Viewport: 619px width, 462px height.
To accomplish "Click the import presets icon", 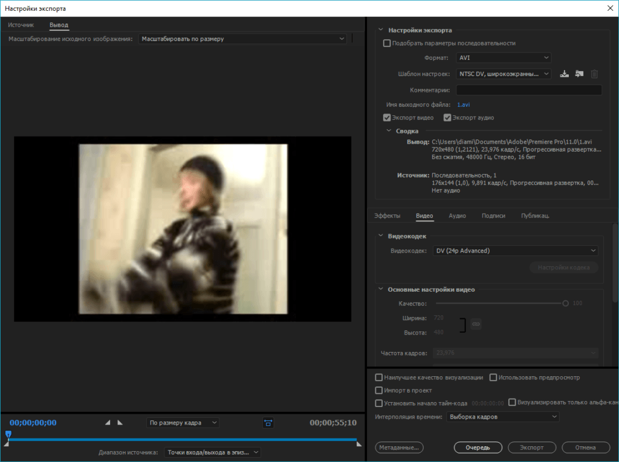I will (x=579, y=74).
